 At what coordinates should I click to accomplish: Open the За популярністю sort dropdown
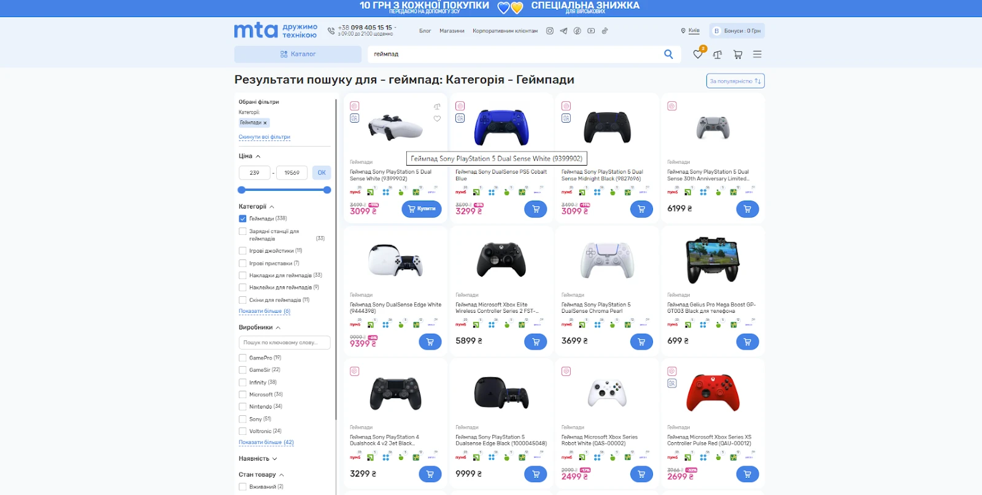pyautogui.click(x=735, y=81)
